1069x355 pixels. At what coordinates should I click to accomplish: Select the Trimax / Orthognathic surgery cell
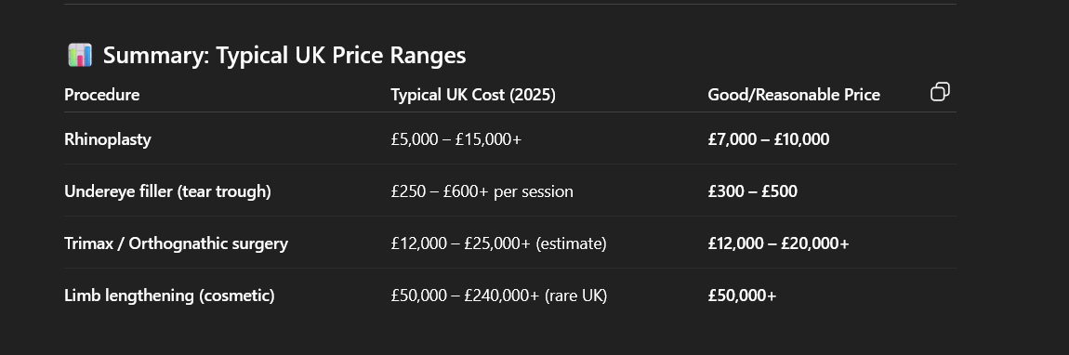176,243
